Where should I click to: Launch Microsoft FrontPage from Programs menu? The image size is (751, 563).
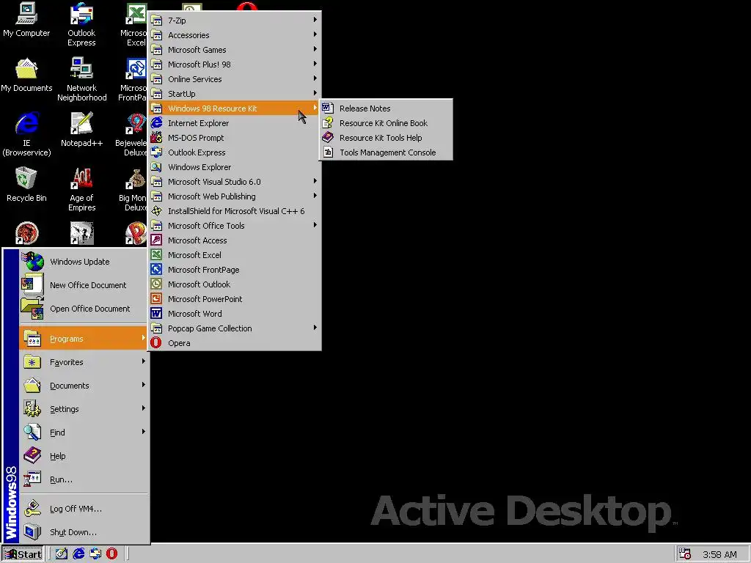point(234,270)
